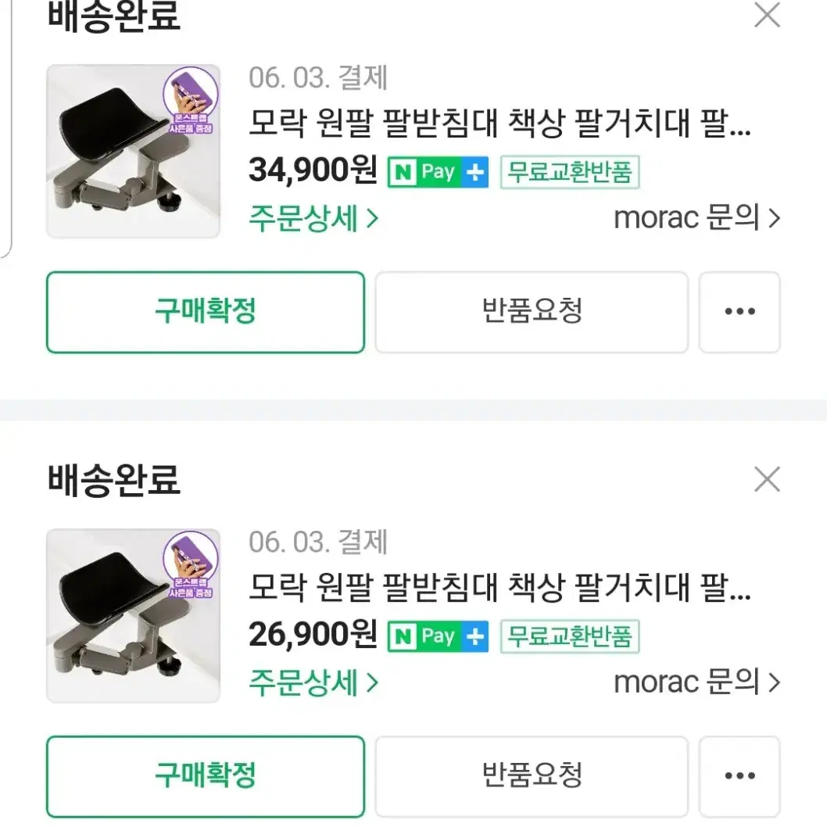Confirm purchase 구매확정 for 26,900원 order
This screenshot has width=827, height=827.
[206, 776]
